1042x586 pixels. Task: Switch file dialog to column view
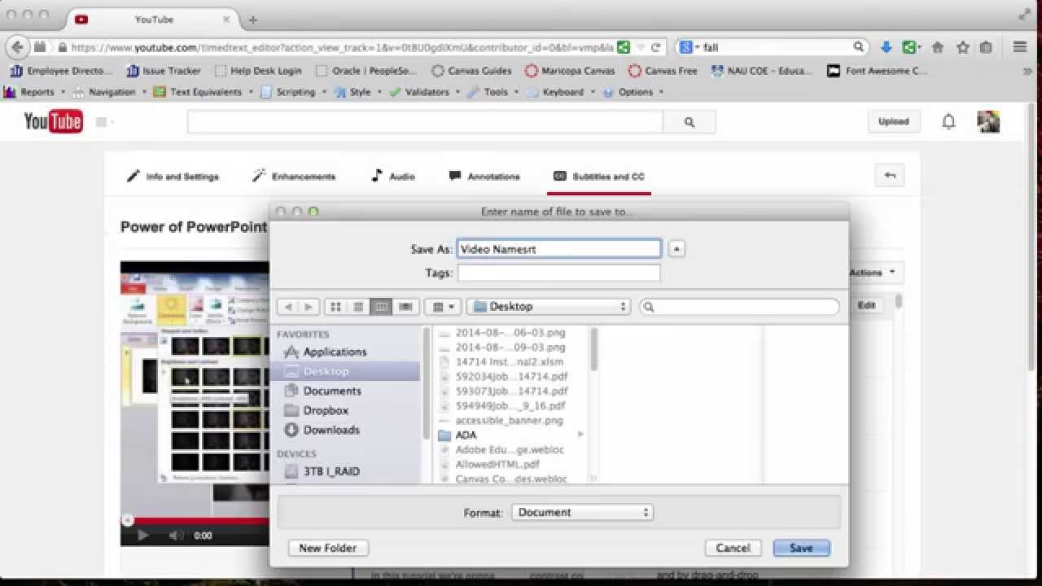coord(381,307)
